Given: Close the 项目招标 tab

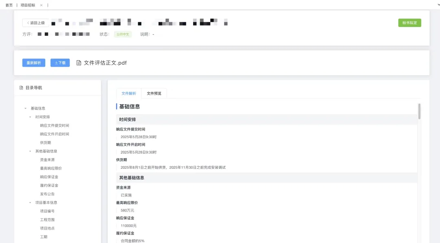Looking at the screenshot, I should tap(41, 5).
